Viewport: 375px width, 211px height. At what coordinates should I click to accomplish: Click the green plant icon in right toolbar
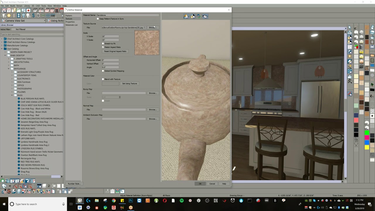(x=372, y=84)
